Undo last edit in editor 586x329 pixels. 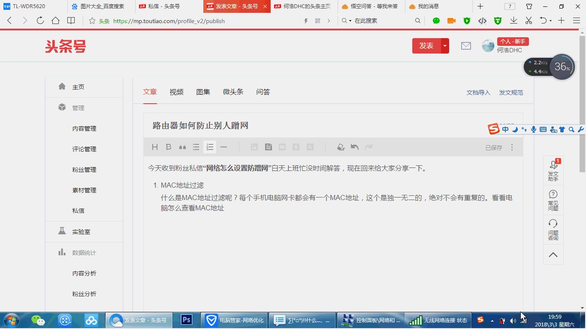point(354,147)
